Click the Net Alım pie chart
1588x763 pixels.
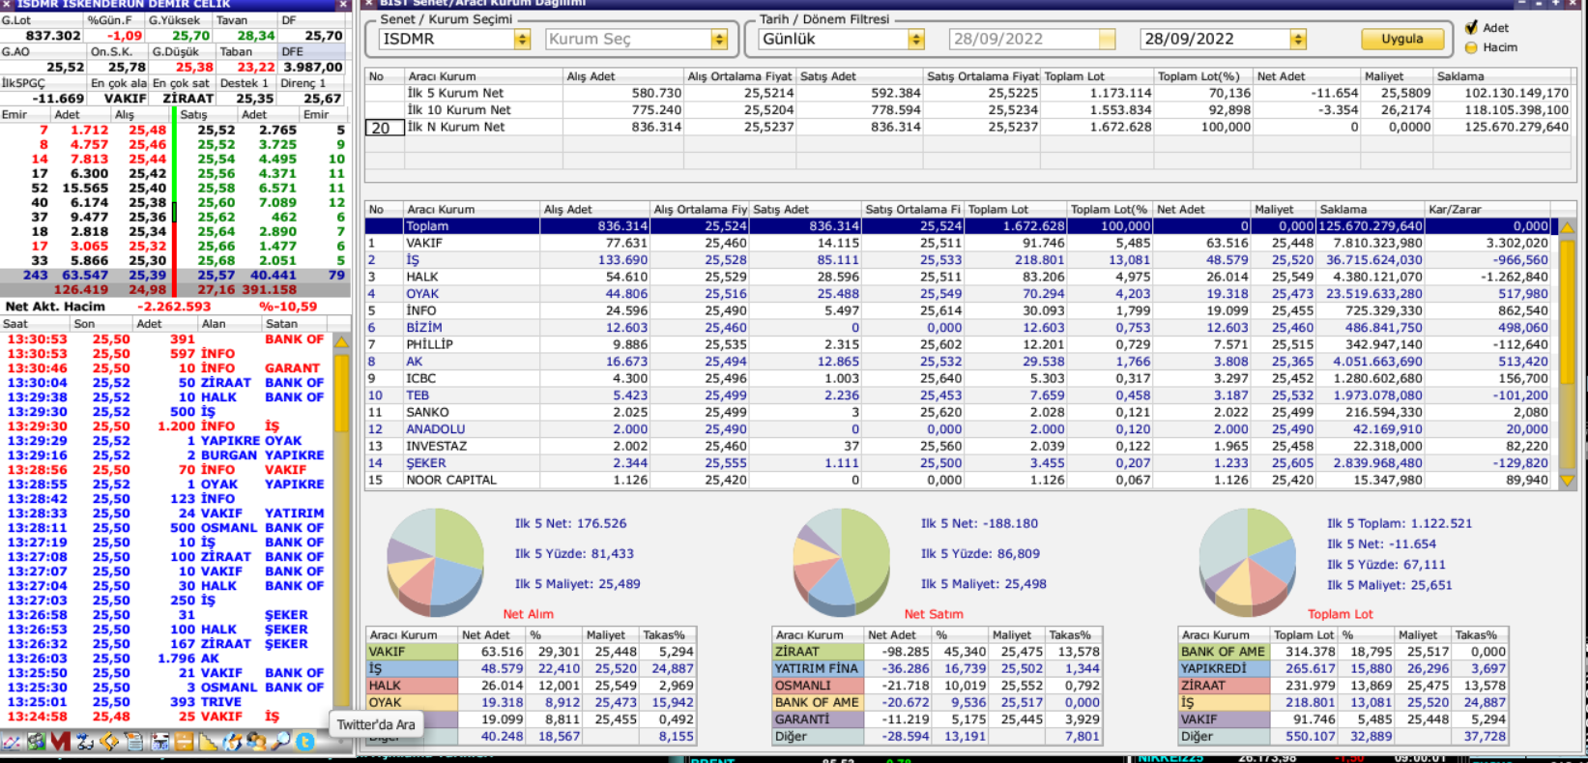point(435,563)
